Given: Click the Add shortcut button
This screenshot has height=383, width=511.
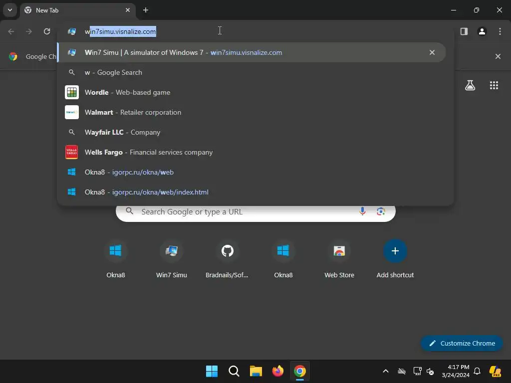Looking at the screenshot, I should [395, 259].
